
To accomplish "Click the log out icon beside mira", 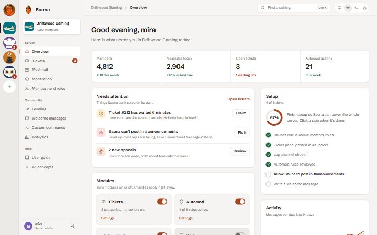I will pyautogui.click(x=73, y=226).
